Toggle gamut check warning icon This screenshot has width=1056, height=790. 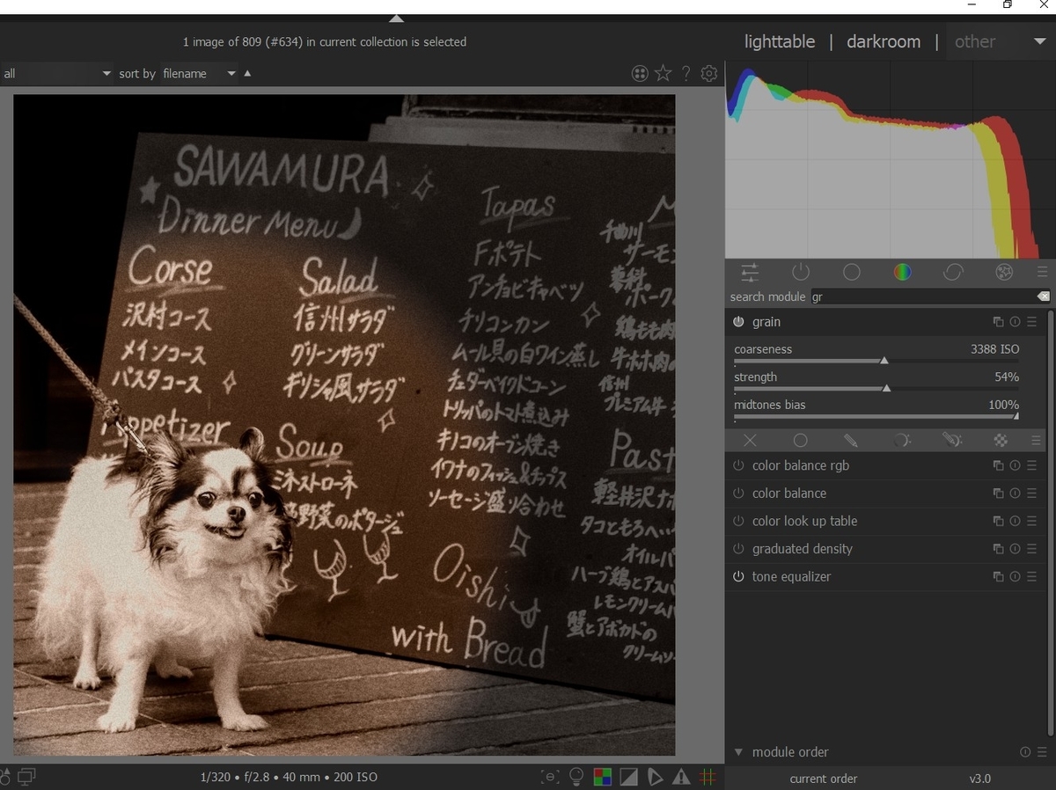click(x=681, y=777)
